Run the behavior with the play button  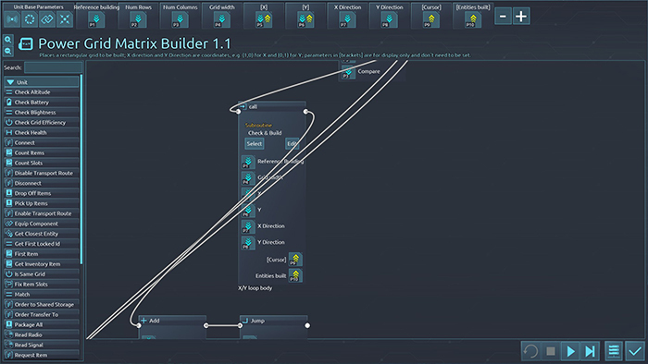571,351
